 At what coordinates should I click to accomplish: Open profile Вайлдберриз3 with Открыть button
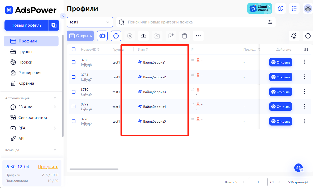281,92
